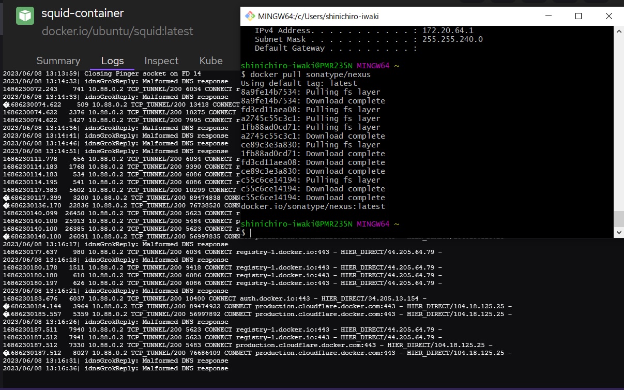624x390 pixels.
Task: Switch to the Logs tab
Action: pyautogui.click(x=112, y=61)
